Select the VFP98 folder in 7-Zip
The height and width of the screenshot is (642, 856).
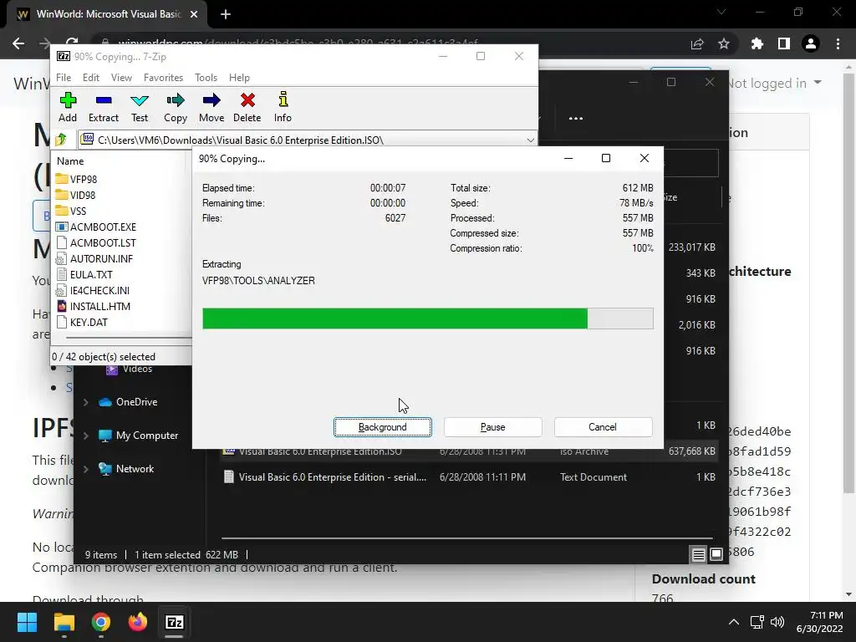tap(76, 179)
